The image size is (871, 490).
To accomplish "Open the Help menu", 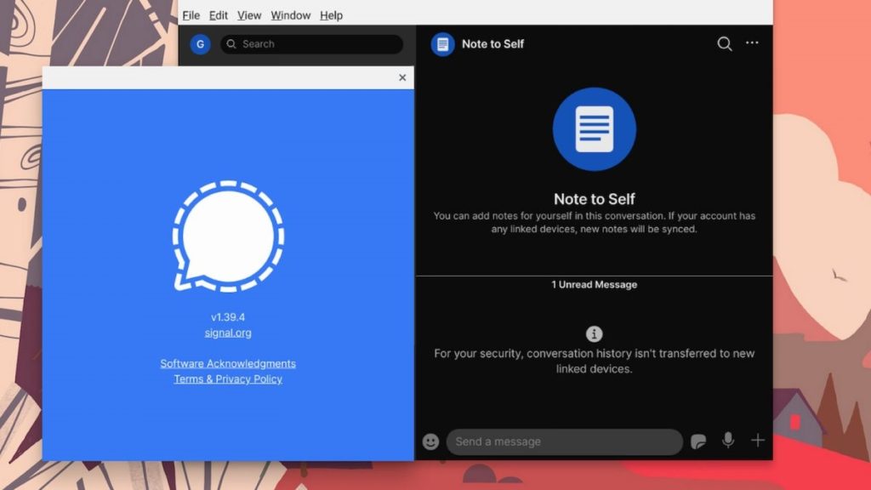I will [x=331, y=15].
